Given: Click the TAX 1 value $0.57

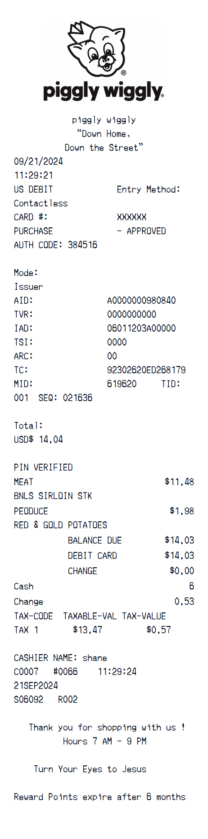Looking at the screenshot, I should (158, 630).
